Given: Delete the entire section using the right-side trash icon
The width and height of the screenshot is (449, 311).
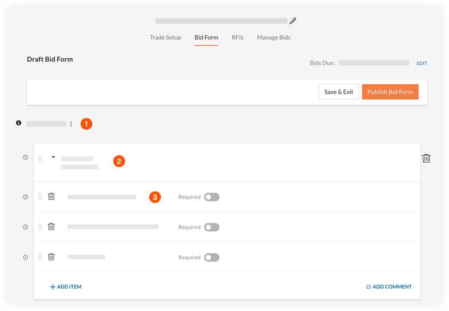Looking at the screenshot, I should tap(426, 158).
